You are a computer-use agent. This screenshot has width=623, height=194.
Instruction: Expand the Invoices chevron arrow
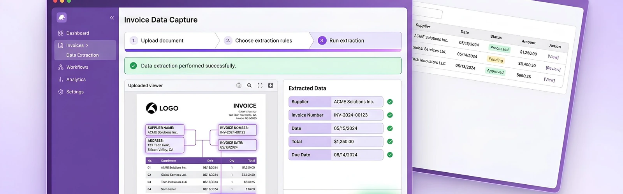click(x=87, y=45)
